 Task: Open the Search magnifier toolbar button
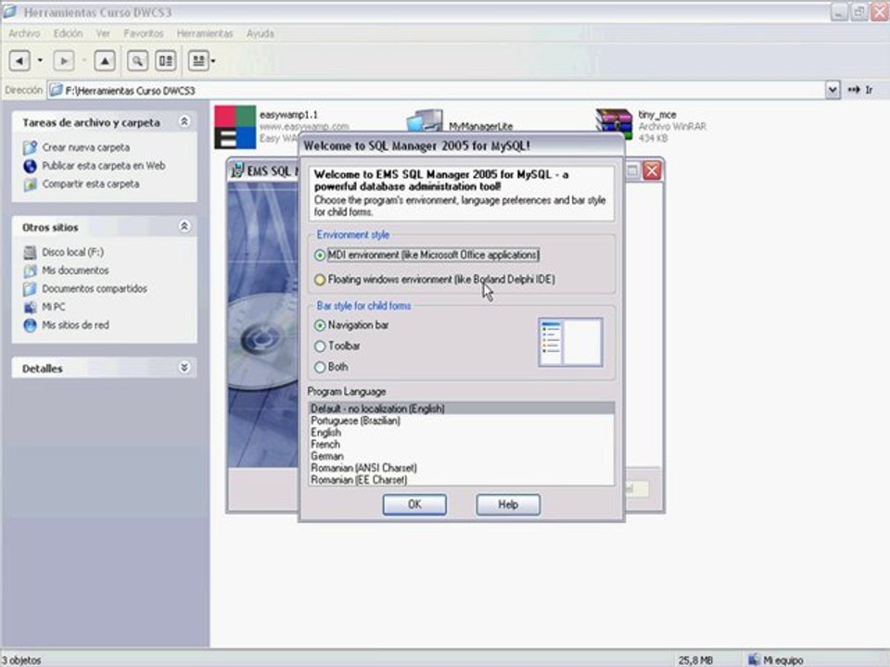click(x=137, y=61)
